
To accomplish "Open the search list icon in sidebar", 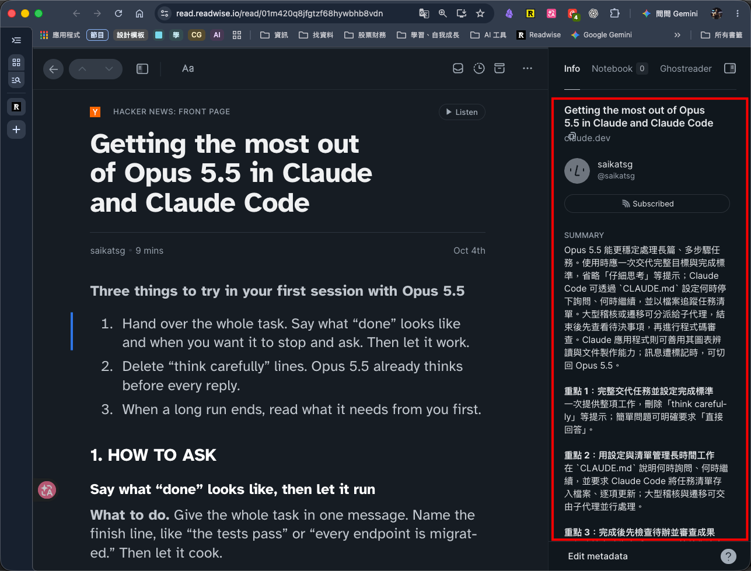I will coord(16,80).
